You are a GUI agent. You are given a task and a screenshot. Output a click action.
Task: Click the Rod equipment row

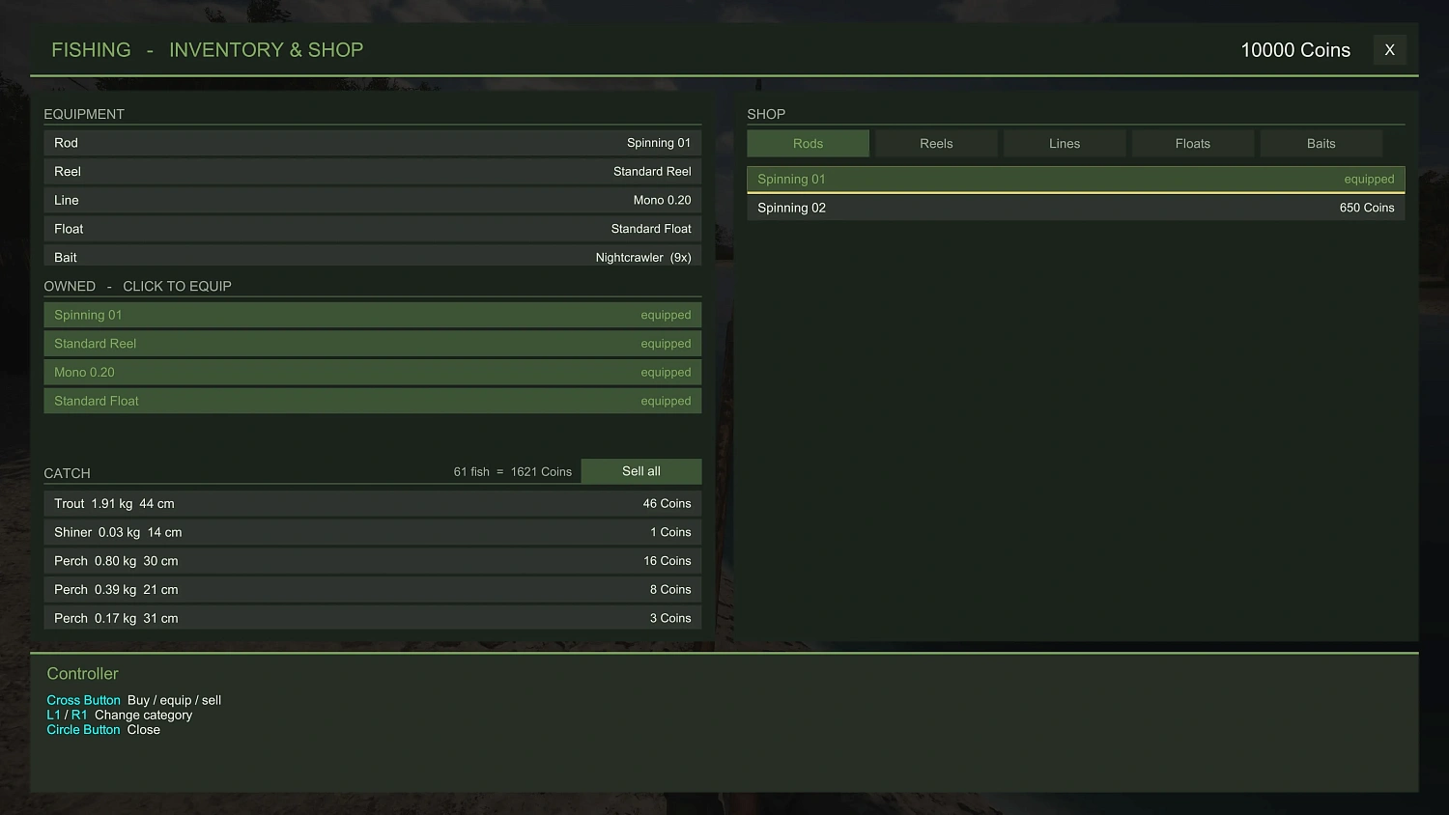tap(373, 143)
